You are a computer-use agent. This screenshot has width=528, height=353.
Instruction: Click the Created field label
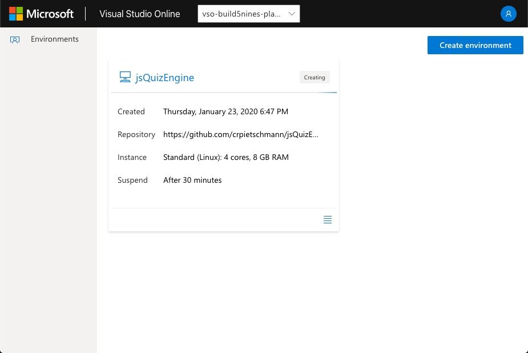pyautogui.click(x=131, y=111)
